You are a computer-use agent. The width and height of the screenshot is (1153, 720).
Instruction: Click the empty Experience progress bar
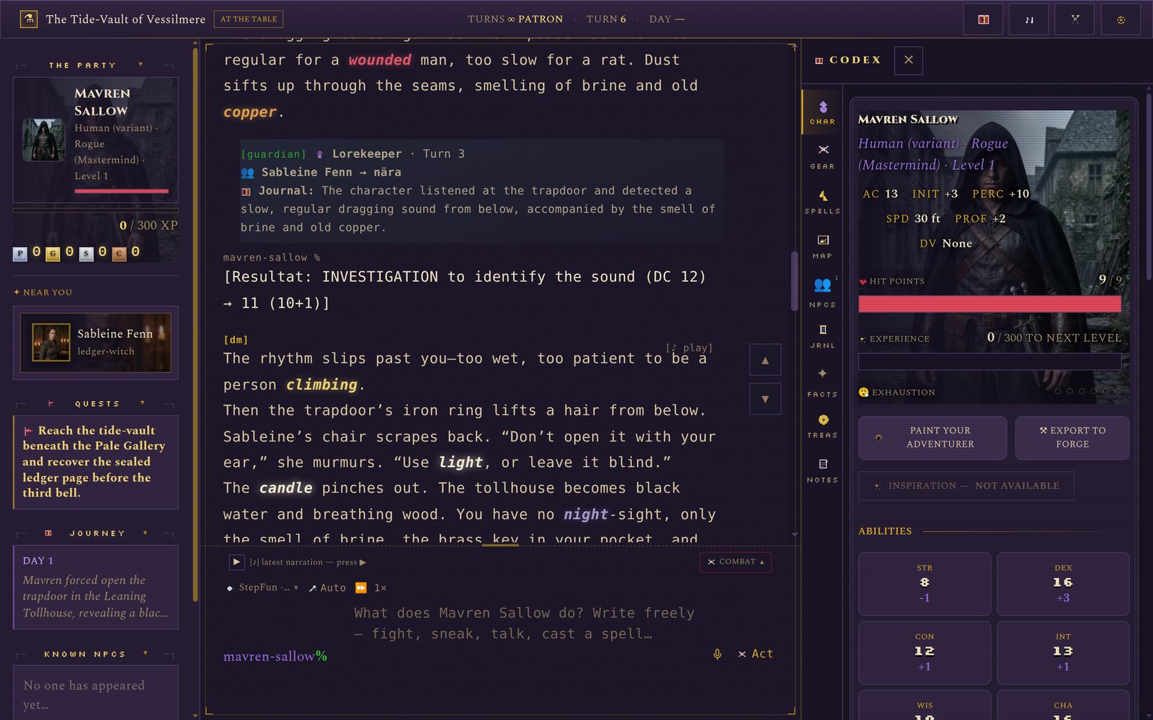pos(989,361)
